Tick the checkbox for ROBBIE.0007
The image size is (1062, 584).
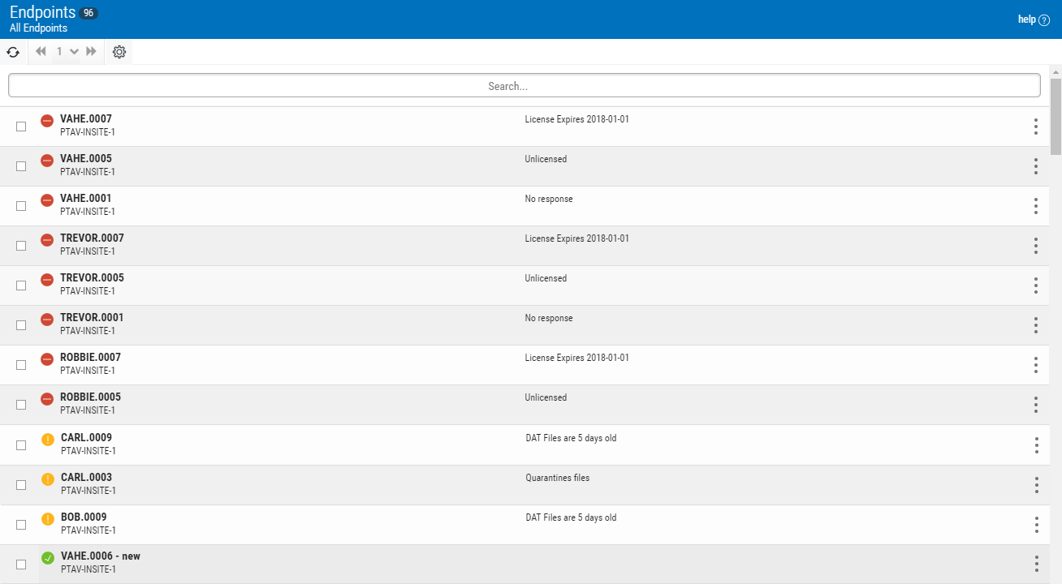21,365
